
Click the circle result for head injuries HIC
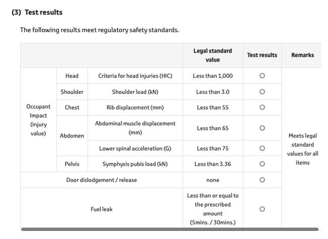(262, 76)
